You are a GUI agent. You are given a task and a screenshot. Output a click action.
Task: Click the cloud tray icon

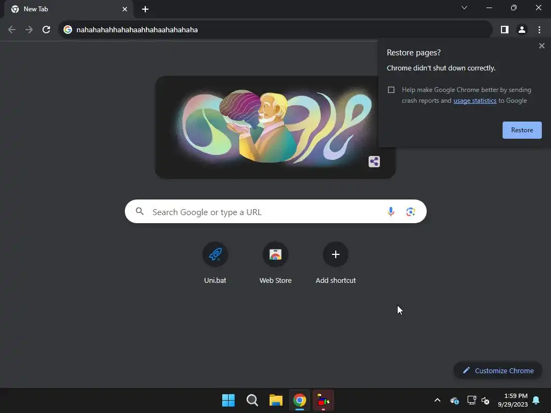pyautogui.click(x=454, y=400)
